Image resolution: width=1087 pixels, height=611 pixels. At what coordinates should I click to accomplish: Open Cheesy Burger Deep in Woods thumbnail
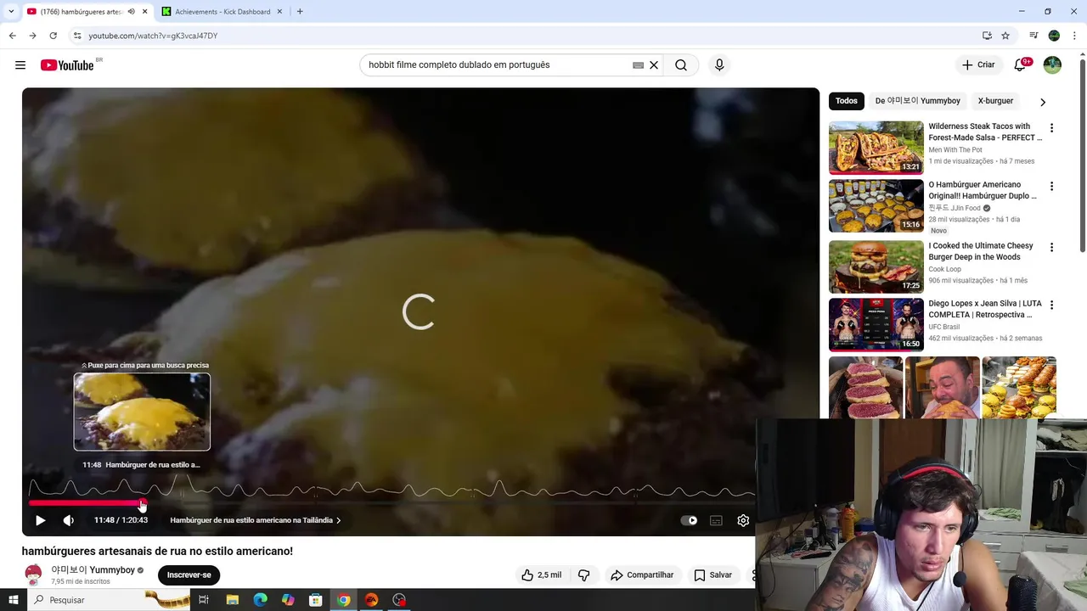coord(876,266)
